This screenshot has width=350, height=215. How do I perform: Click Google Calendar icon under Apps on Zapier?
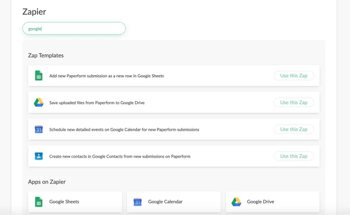click(137, 202)
